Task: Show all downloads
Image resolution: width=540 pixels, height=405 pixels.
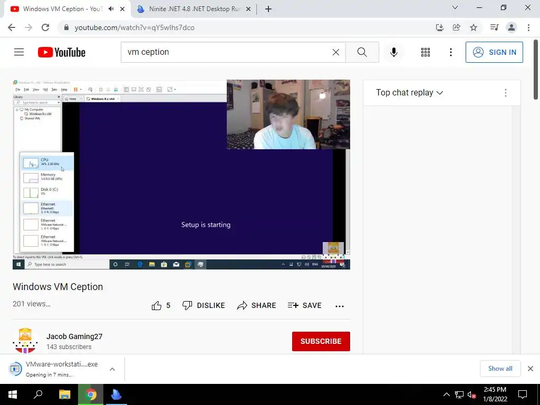Action: pyautogui.click(x=500, y=369)
